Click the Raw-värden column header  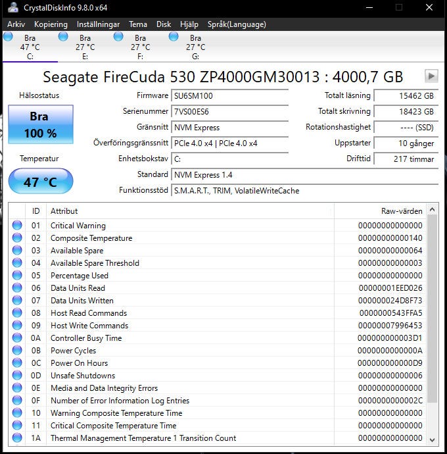380,211
